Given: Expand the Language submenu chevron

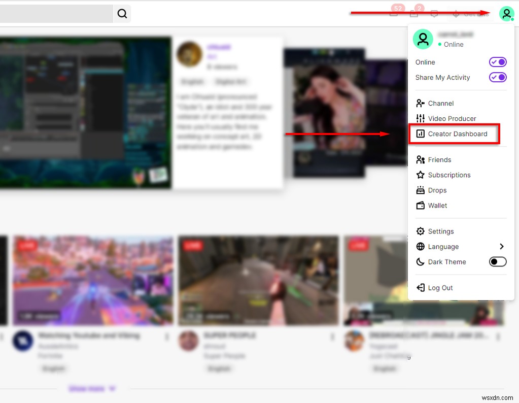Looking at the screenshot, I should tap(501, 246).
